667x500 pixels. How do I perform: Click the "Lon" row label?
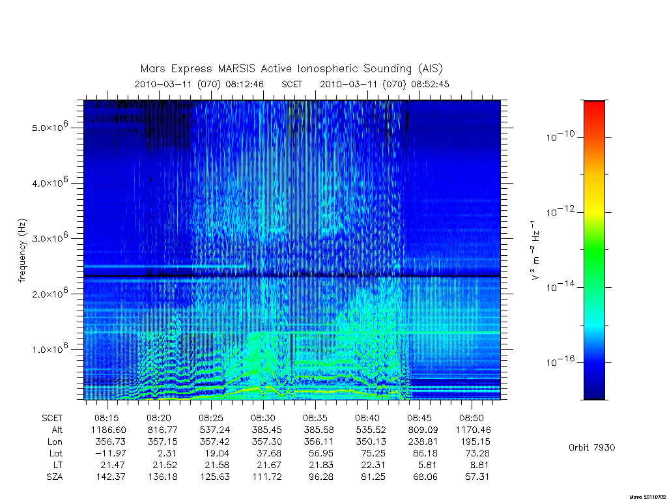(55, 442)
